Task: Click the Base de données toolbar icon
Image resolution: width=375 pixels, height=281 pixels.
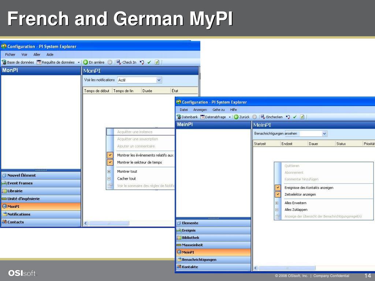Action: [x=4, y=62]
